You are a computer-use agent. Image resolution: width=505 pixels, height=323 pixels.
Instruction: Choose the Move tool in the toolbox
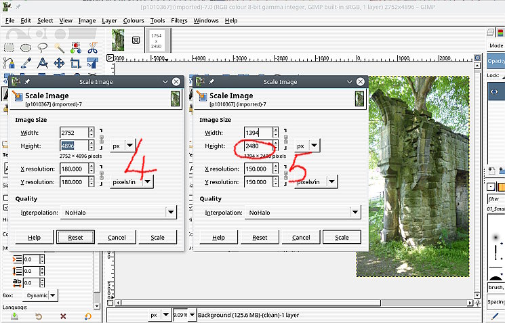59,64
